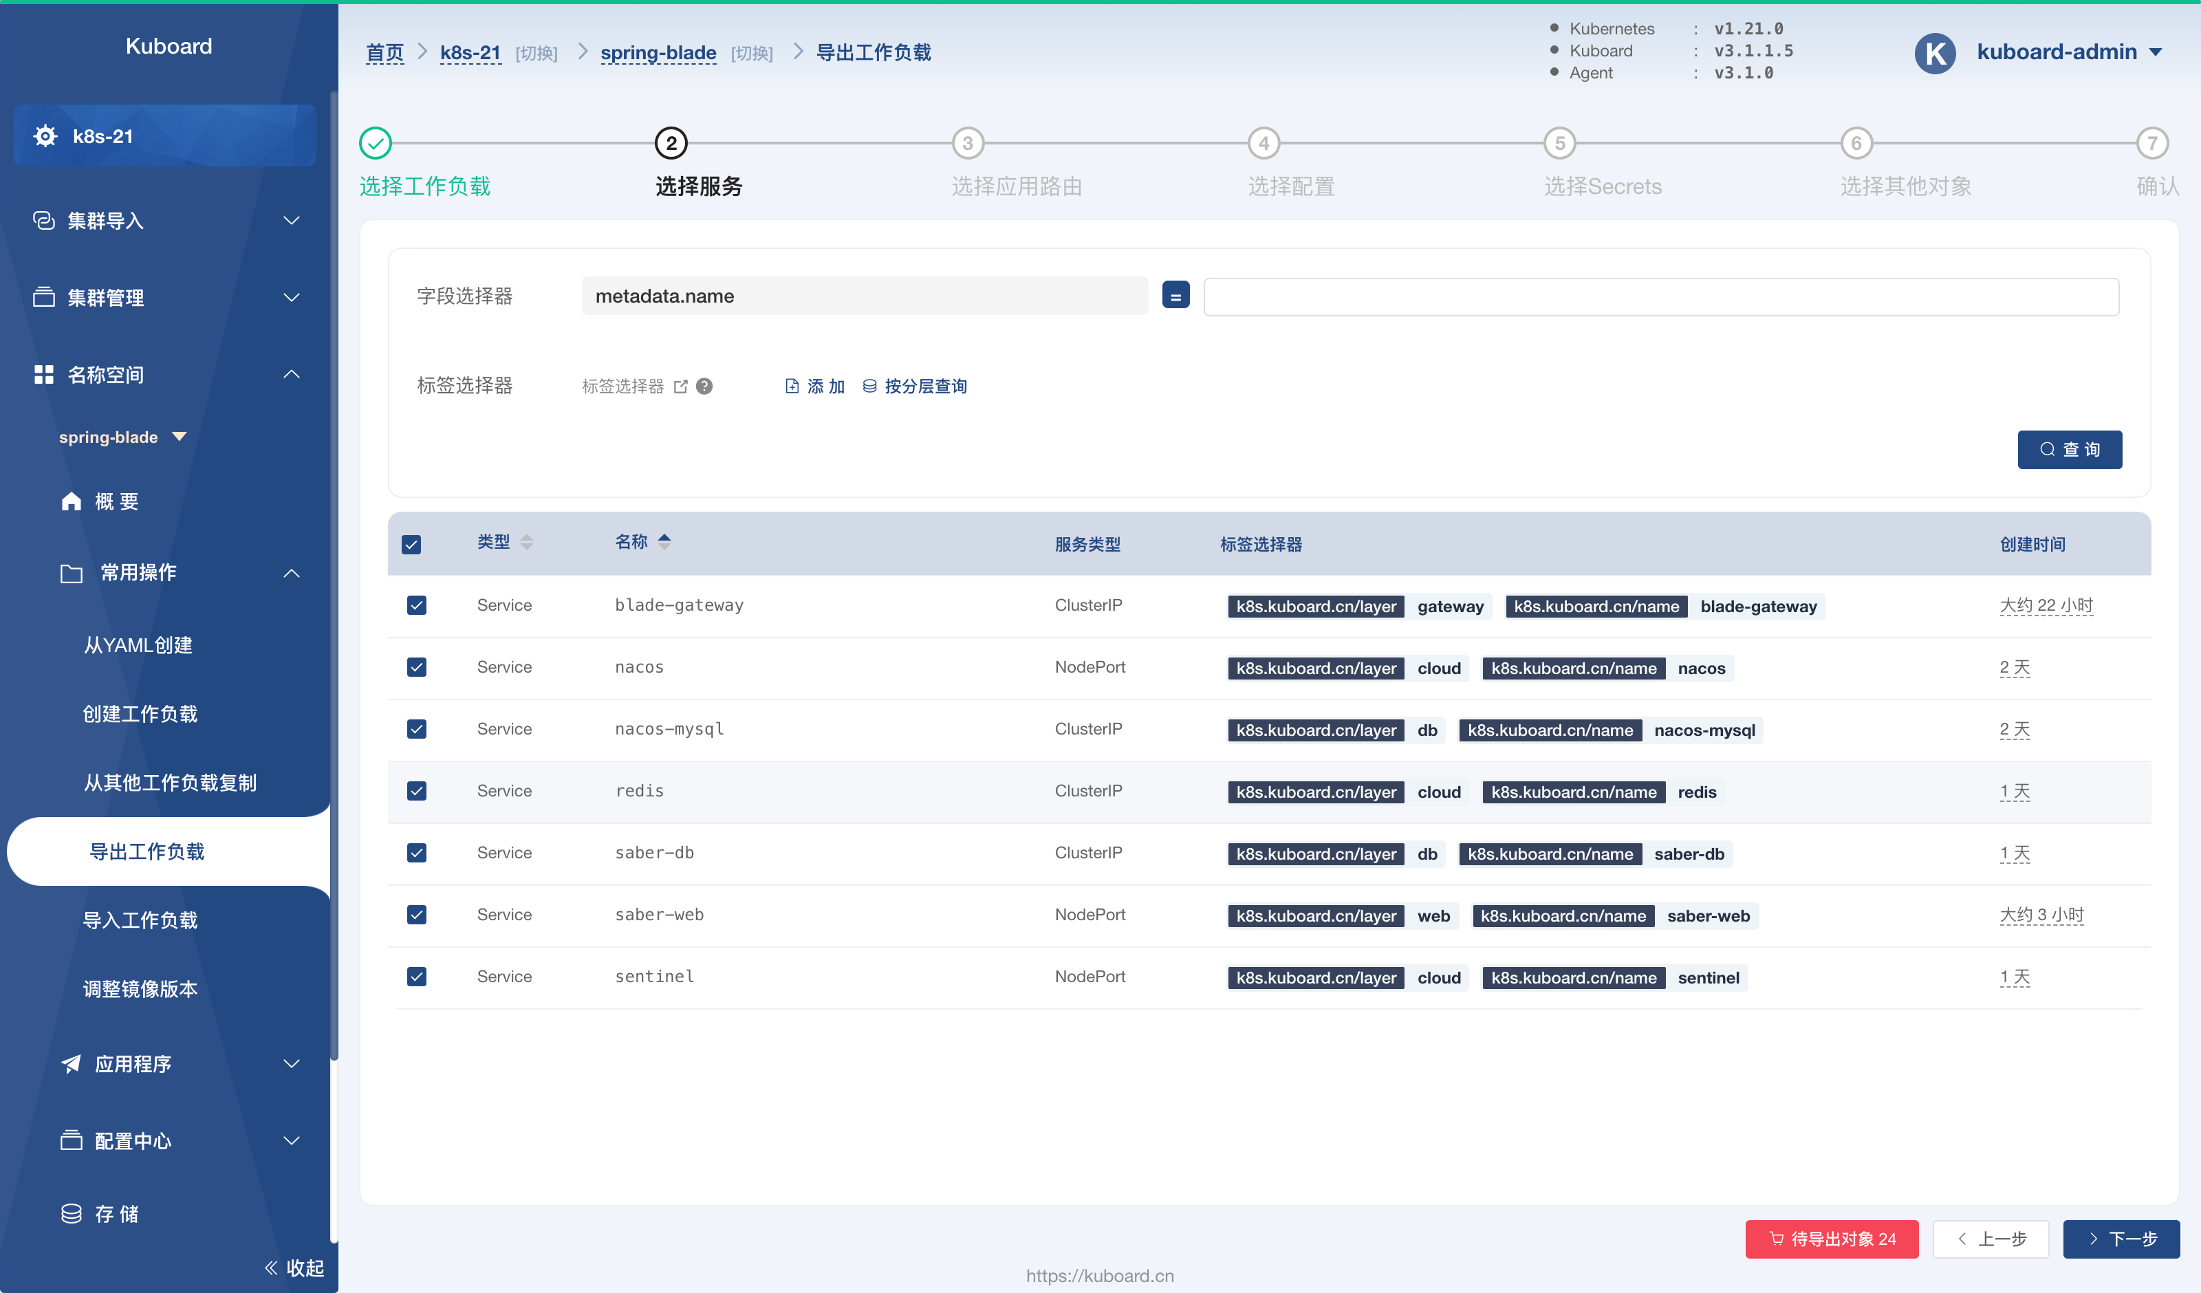This screenshot has height=1293, width=2201.
Task: Expand the 配置中心 menu chevron
Action: [x=292, y=1141]
